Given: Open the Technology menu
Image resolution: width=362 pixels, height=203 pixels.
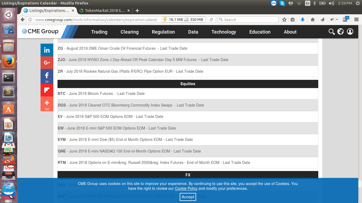Looking at the screenshot, I should click(x=224, y=32).
